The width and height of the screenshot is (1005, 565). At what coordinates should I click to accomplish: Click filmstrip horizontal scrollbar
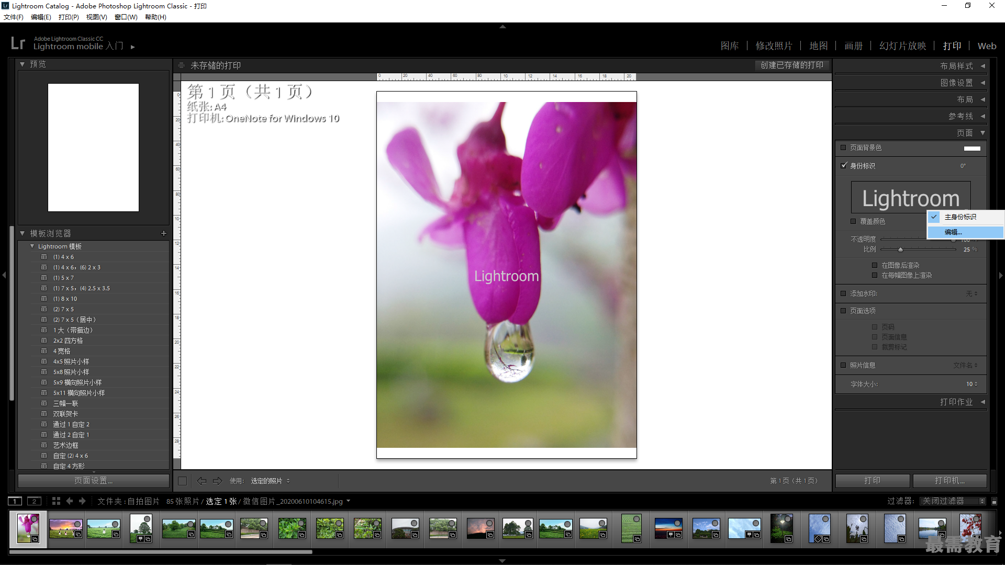(x=161, y=551)
